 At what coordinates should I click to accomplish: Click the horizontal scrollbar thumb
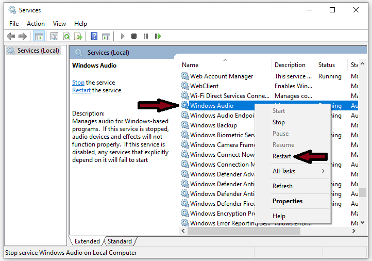point(244,231)
